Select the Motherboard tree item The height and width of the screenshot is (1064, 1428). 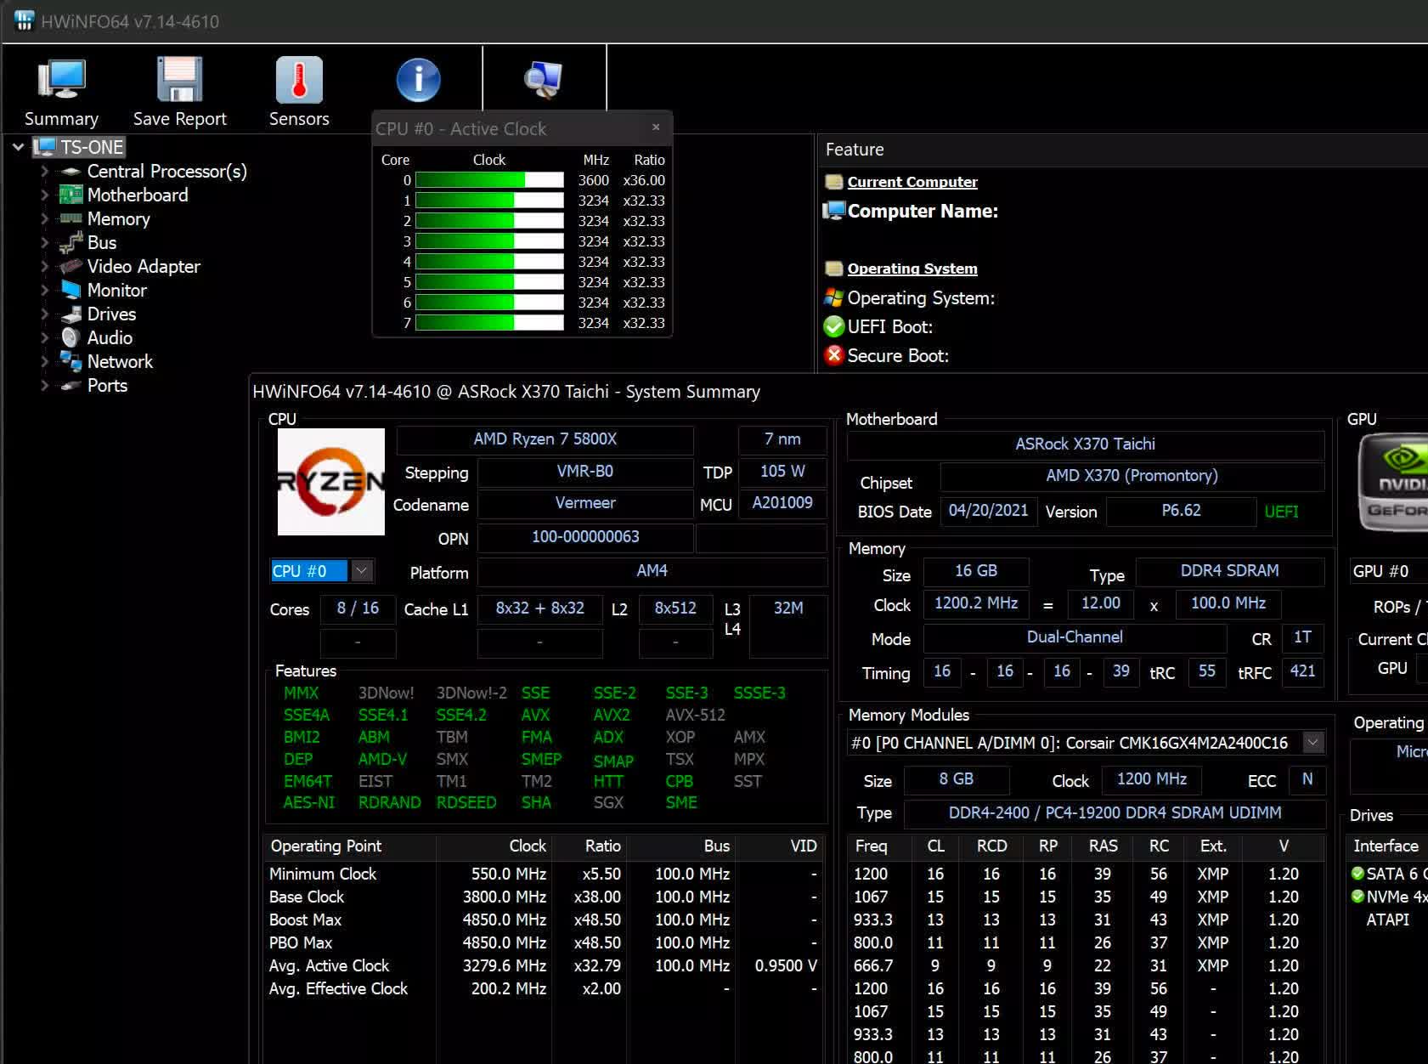point(138,195)
